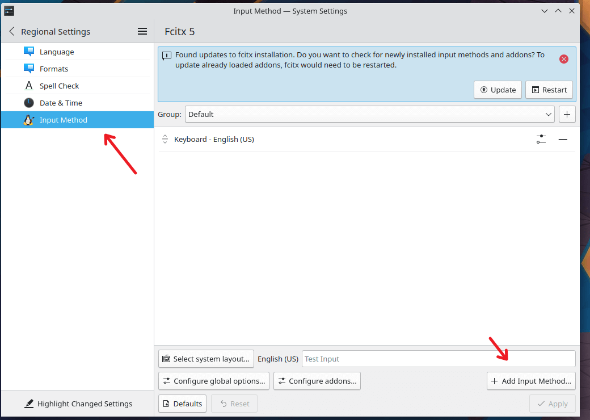
Task: Click the System Settings app icon in titlebar
Action: pos(9,11)
